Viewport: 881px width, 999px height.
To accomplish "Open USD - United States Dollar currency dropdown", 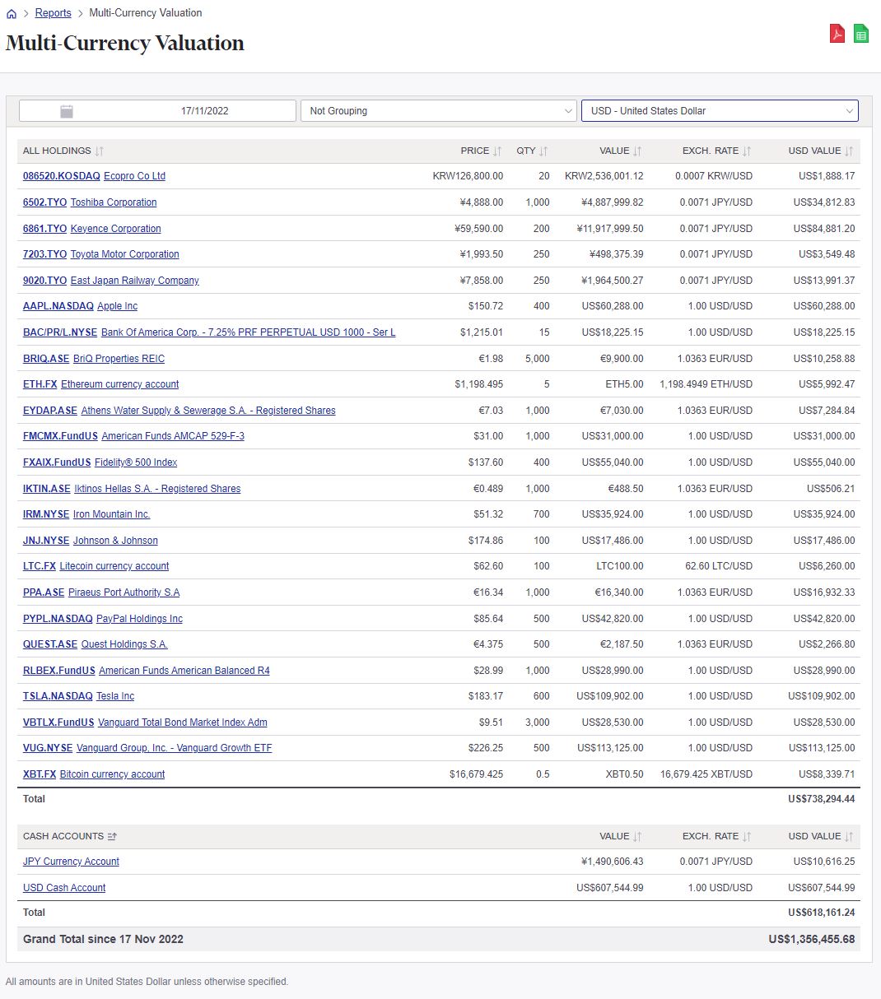I will coord(720,111).
